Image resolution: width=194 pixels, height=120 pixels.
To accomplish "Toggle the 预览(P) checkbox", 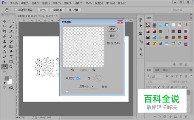I will pyautogui.click(x=108, y=43).
